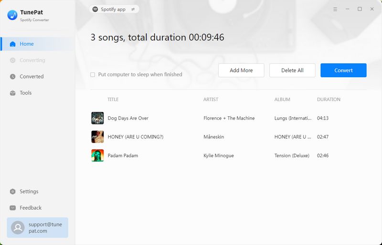Click the HONEY (ARE U COMING?) album thumbnail

pyautogui.click(x=97, y=137)
